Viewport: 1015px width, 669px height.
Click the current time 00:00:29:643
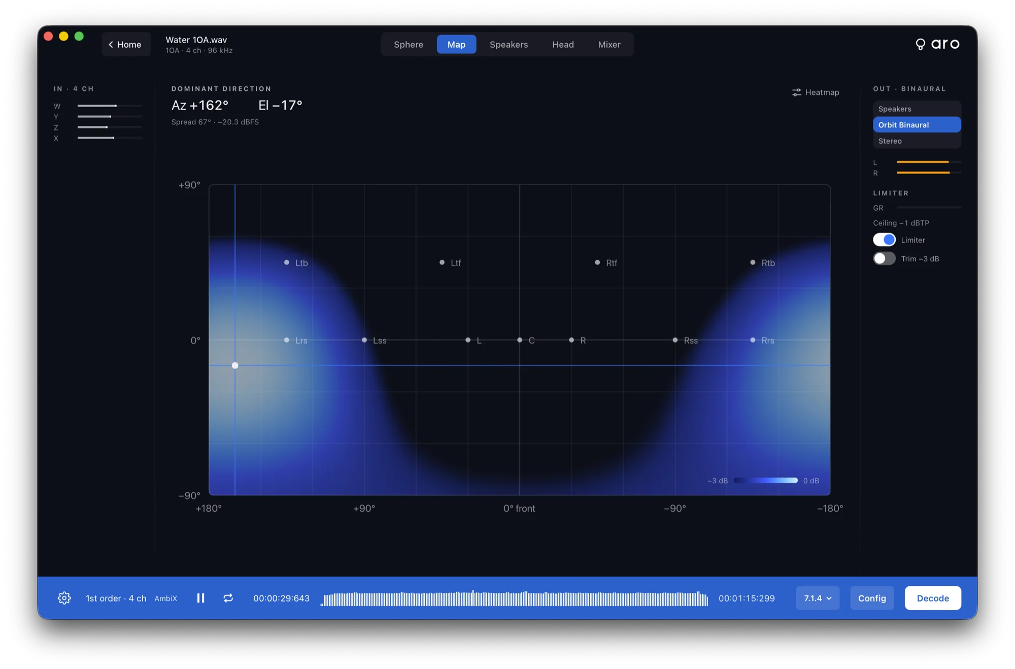click(x=281, y=598)
